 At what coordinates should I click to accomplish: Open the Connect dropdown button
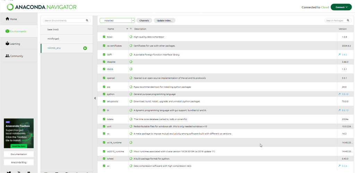(x=341, y=7)
